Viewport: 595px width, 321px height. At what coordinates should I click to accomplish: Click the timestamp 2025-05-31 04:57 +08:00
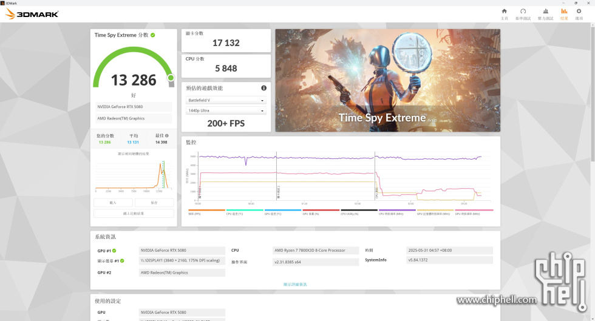click(x=449, y=251)
